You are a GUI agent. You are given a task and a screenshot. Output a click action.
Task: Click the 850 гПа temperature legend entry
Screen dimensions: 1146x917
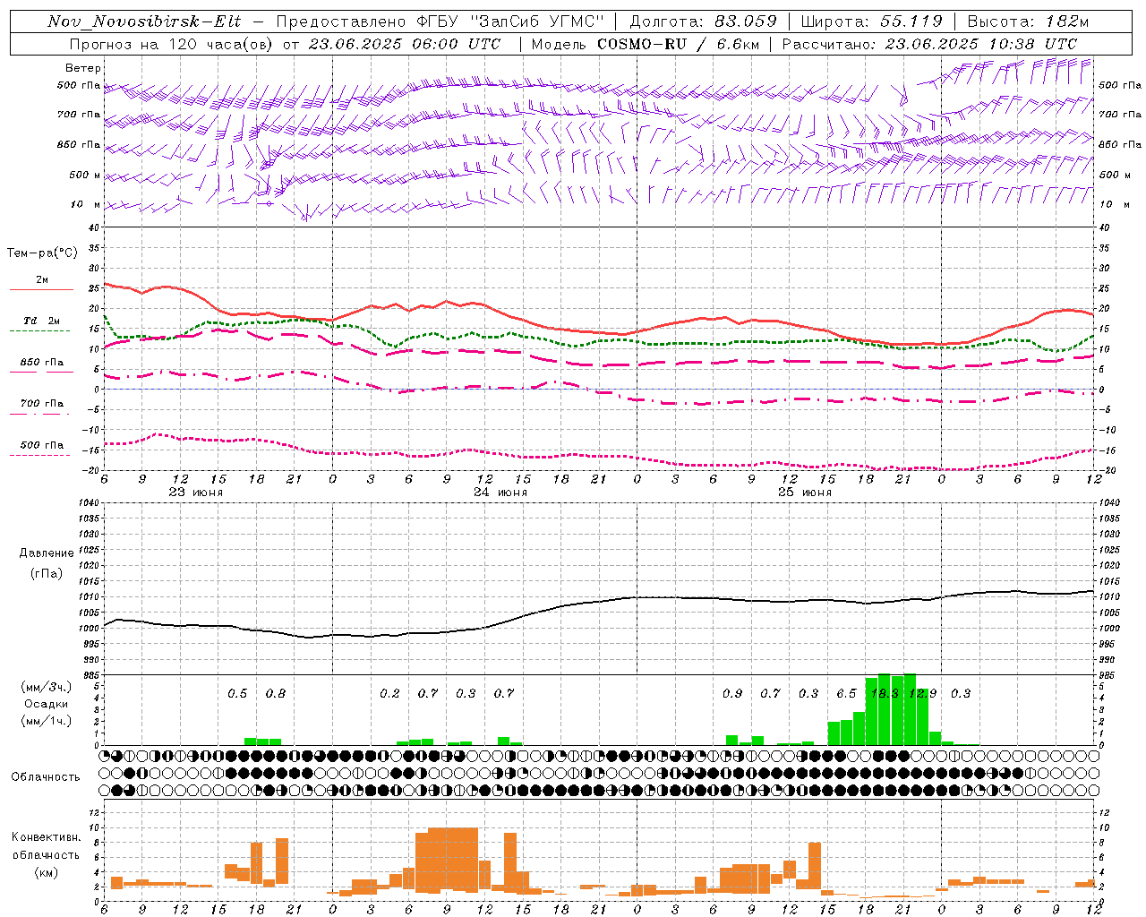(41, 366)
